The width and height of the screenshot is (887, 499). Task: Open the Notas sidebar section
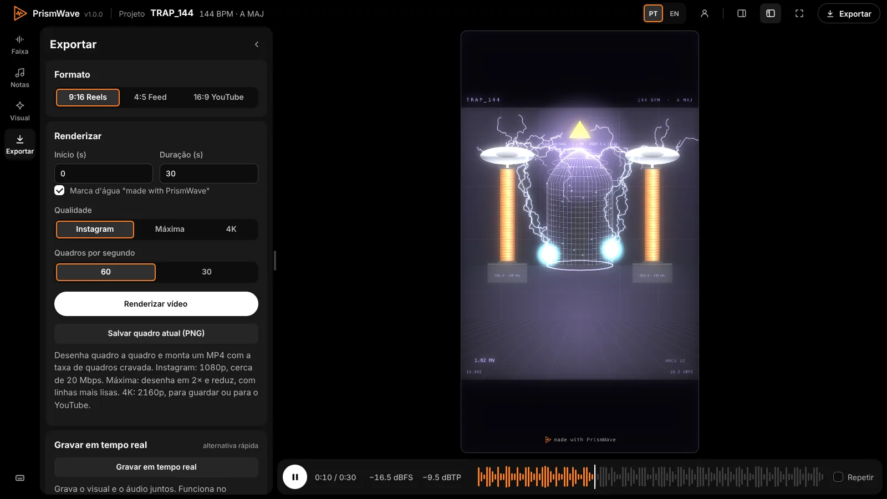[20, 78]
